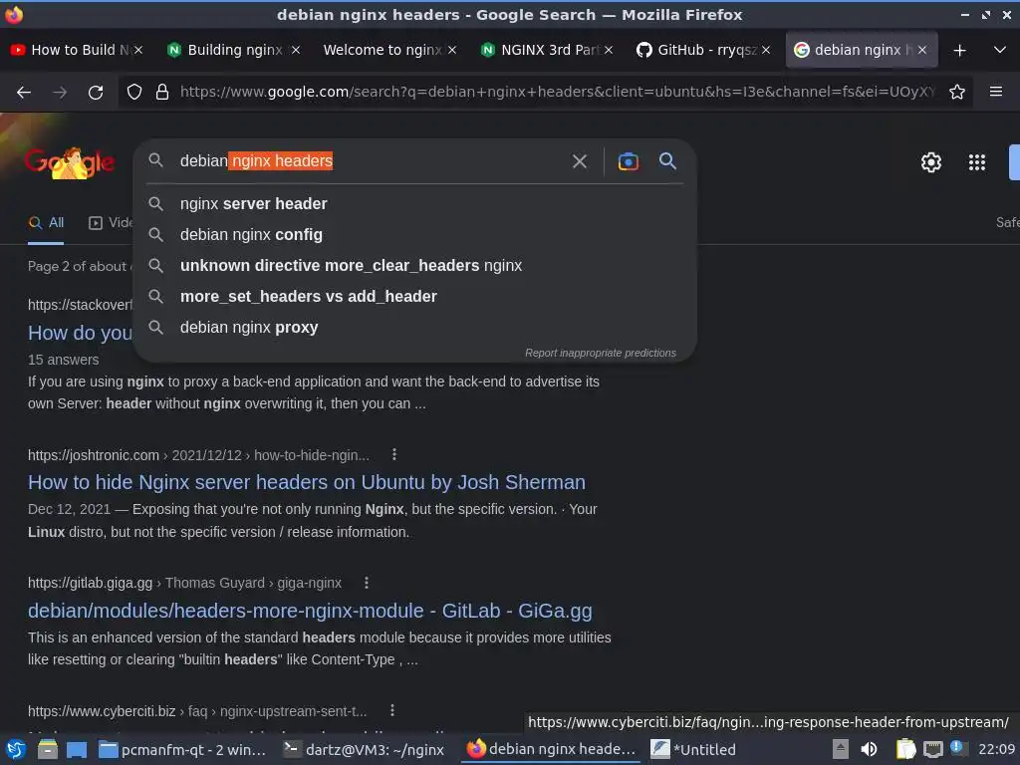
Task: Close the How to Build tab
Action: point(138,50)
